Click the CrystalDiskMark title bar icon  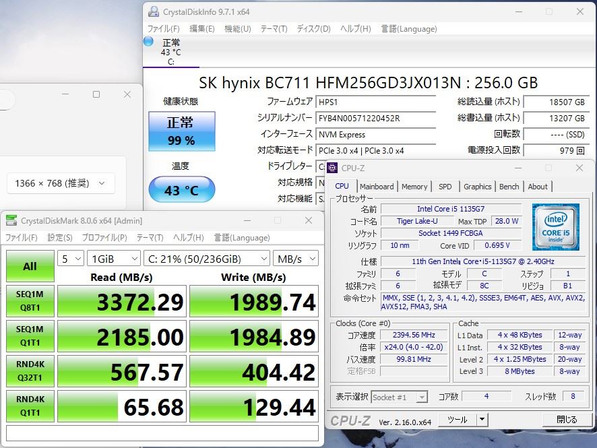(11, 220)
